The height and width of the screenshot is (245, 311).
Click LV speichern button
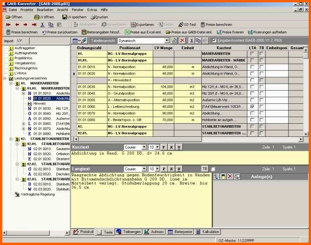click(74, 17)
